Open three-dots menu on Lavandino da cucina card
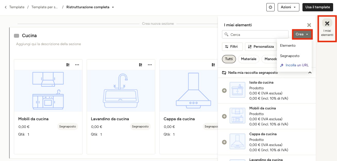The width and height of the screenshot is (337, 161). click(150, 65)
